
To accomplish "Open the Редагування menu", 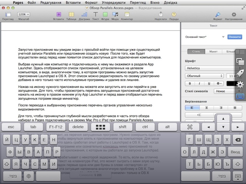I will [x=51, y=3].
